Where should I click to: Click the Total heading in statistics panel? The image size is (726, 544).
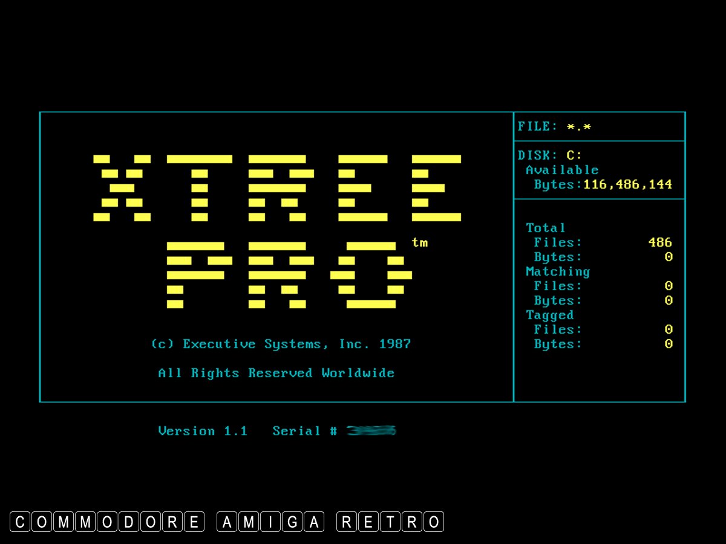click(x=546, y=228)
